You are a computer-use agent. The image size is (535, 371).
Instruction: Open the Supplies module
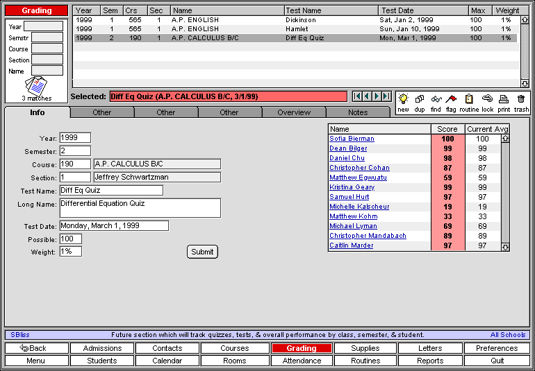click(x=365, y=348)
